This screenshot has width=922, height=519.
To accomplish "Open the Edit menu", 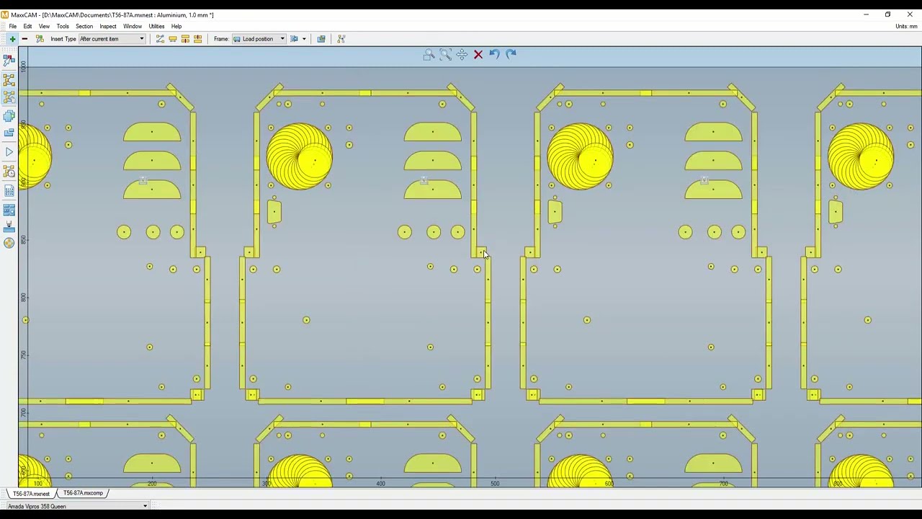I will click(27, 27).
